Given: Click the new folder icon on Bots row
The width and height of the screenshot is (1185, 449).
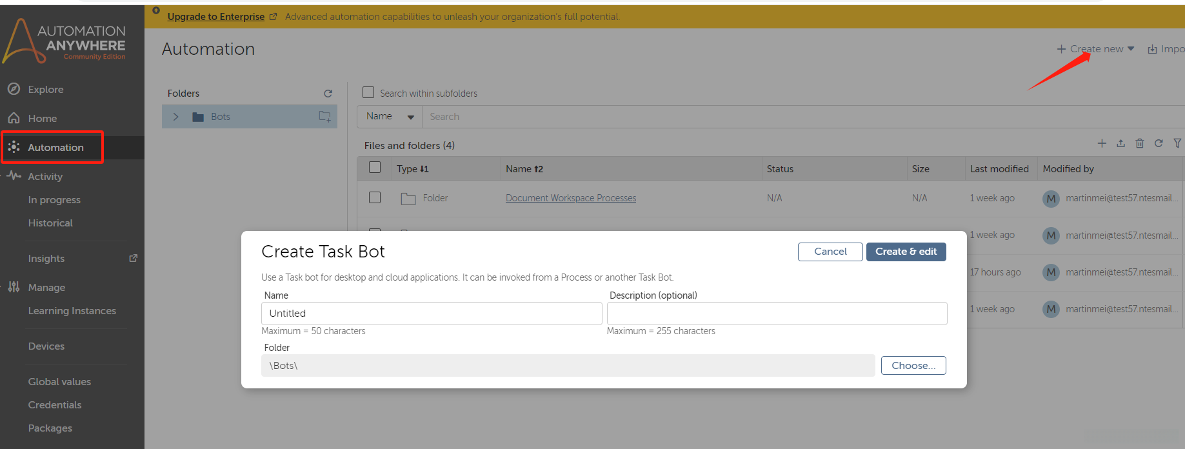Looking at the screenshot, I should (324, 117).
